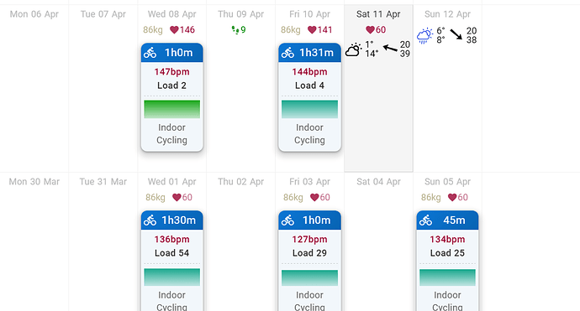Click the cycling icon on the 1h30m ride
Screen dimensions: 580x311
[150, 220]
